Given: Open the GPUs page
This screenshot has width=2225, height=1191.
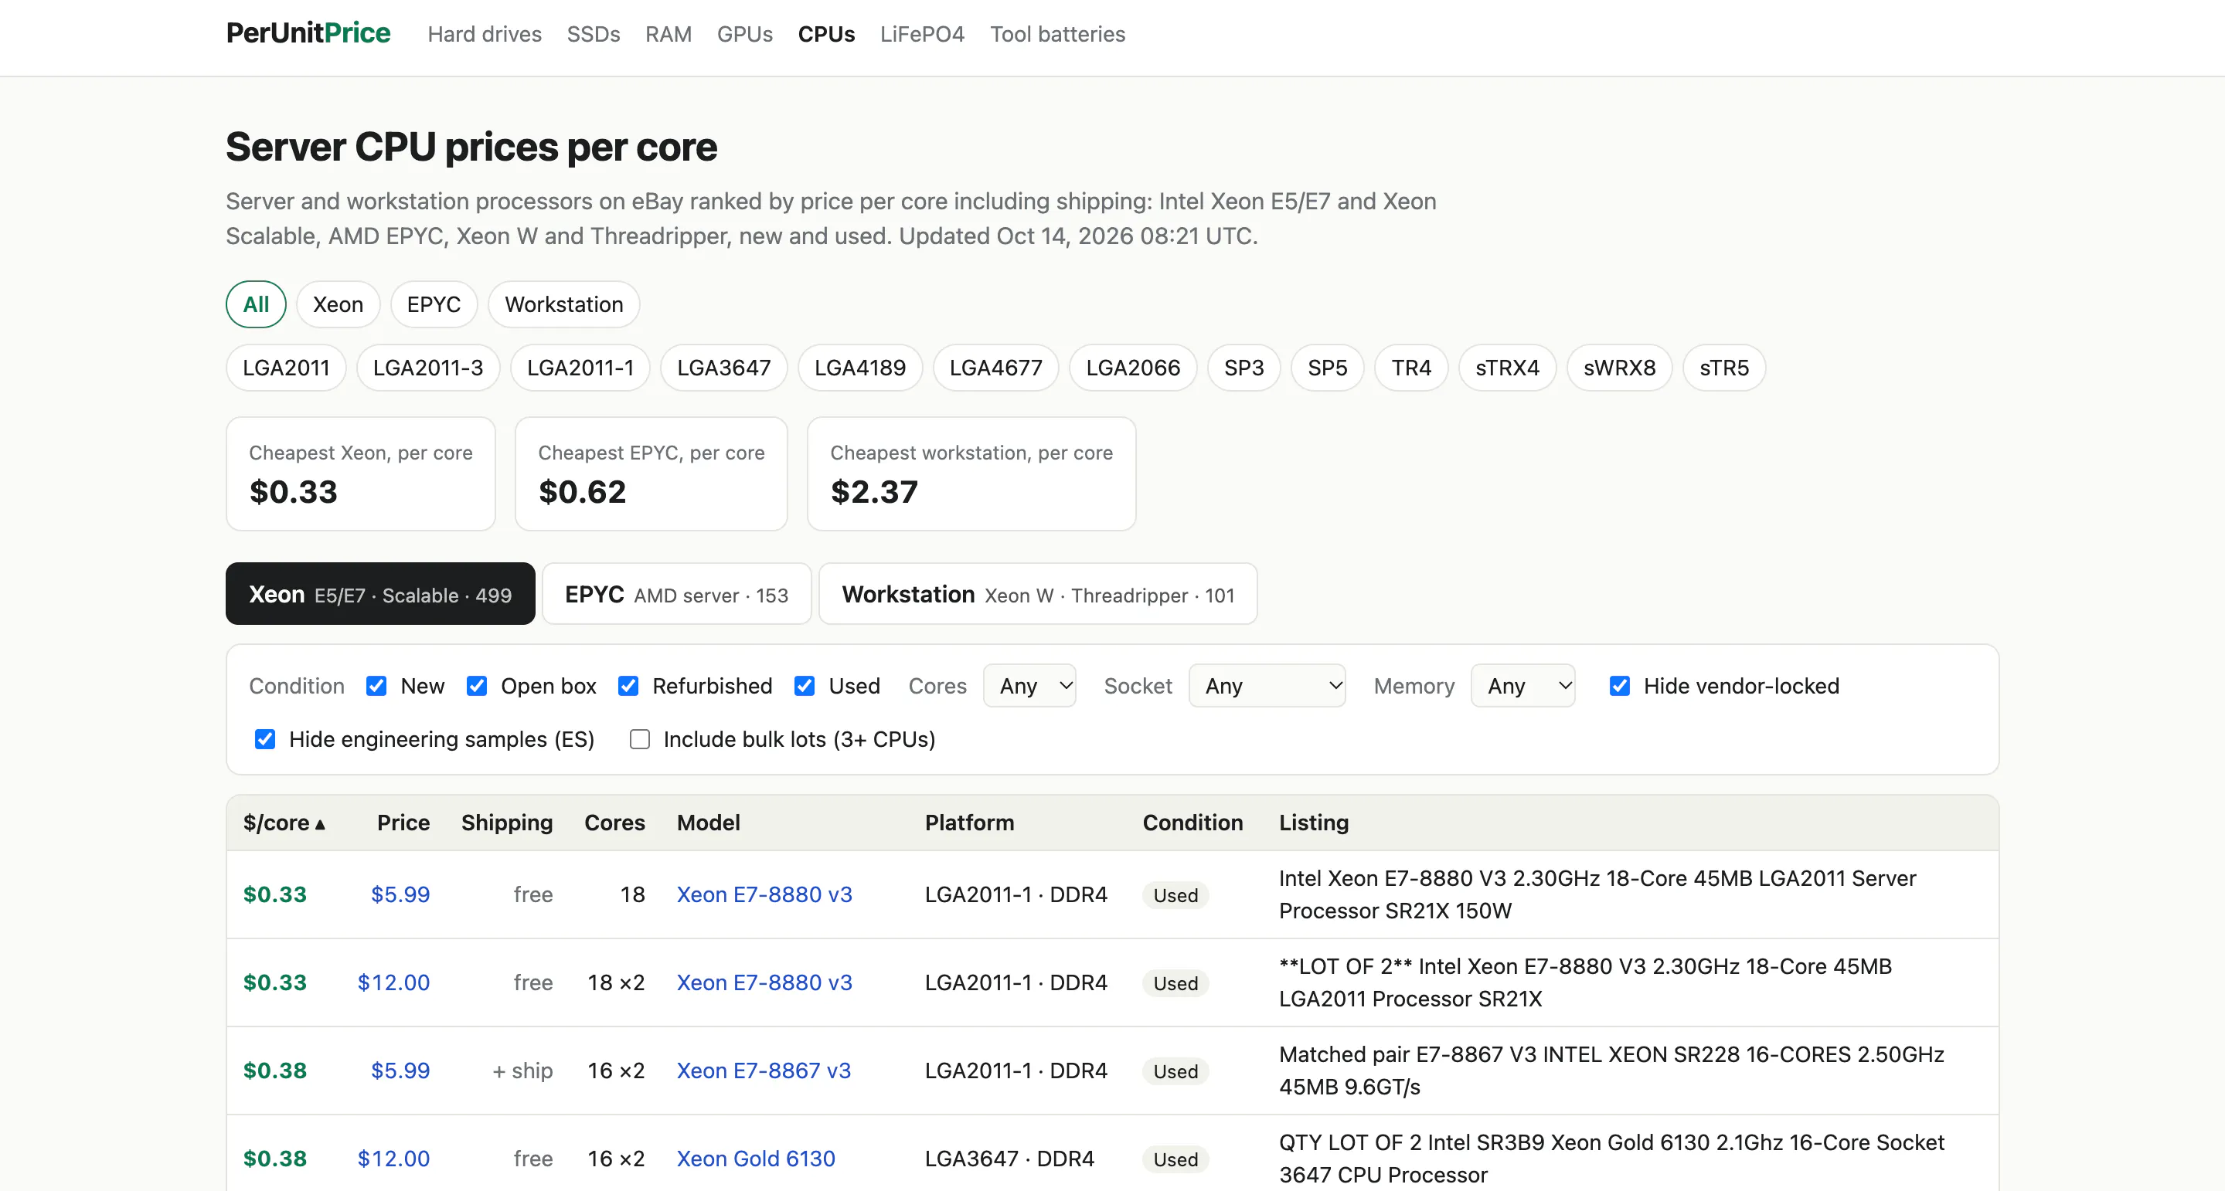Looking at the screenshot, I should tap(744, 35).
